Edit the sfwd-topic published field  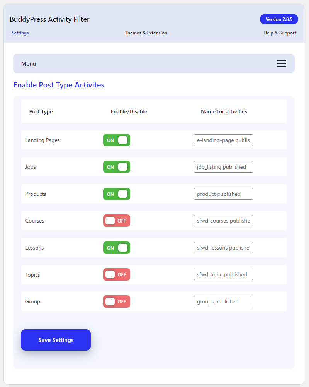click(x=223, y=274)
